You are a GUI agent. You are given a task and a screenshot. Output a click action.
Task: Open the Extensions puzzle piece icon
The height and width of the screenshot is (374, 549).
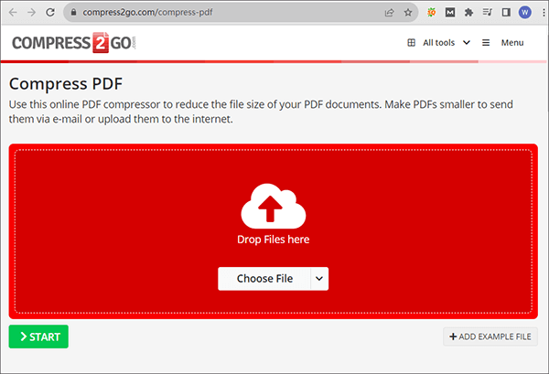pyautogui.click(x=468, y=13)
